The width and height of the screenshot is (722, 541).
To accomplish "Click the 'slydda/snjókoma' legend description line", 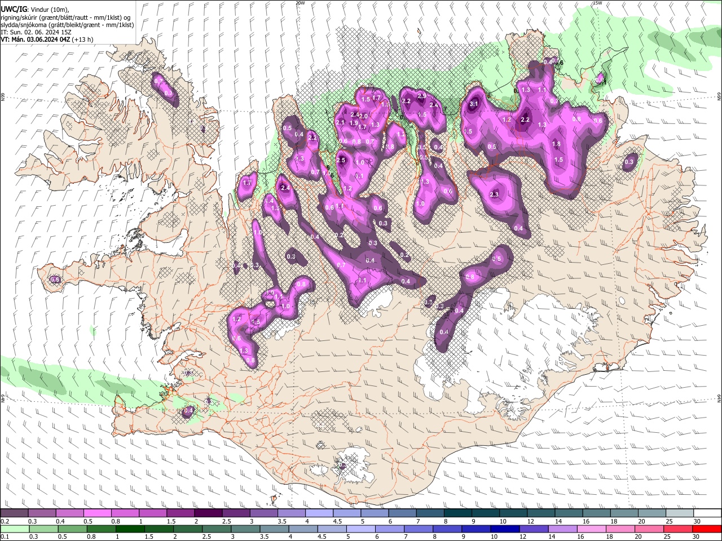I will pyautogui.click(x=67, y=25).
